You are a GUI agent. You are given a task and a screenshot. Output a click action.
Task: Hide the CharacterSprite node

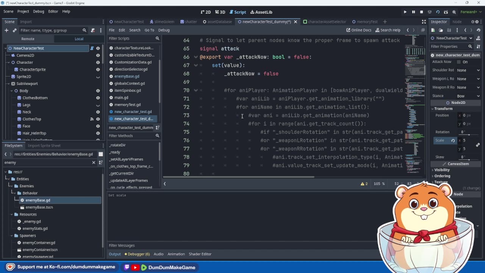click(x=98, y=69)
